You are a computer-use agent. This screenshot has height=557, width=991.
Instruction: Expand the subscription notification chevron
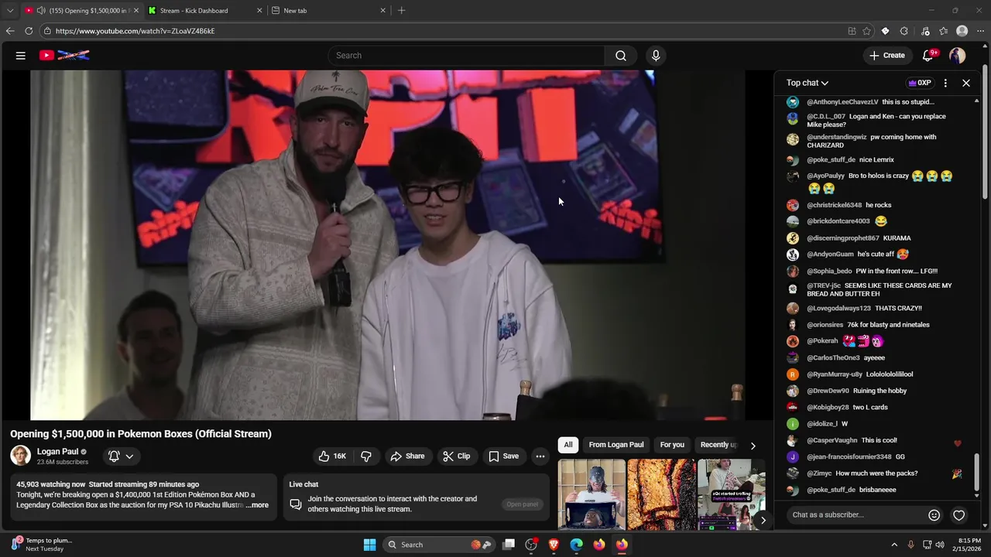coord(129,456)
